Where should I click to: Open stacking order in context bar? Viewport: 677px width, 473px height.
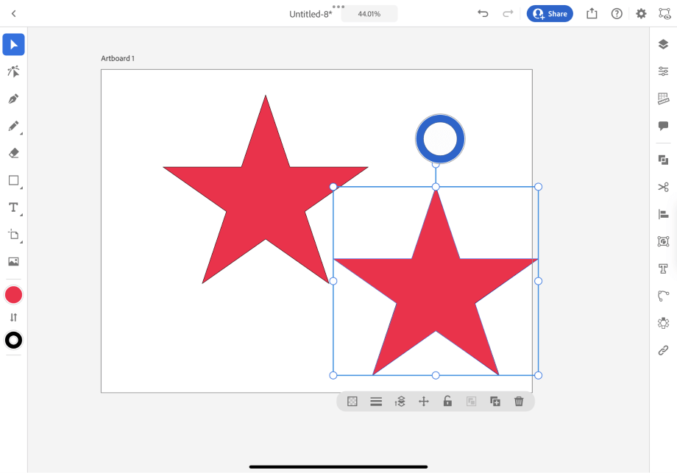coord(400,402)
